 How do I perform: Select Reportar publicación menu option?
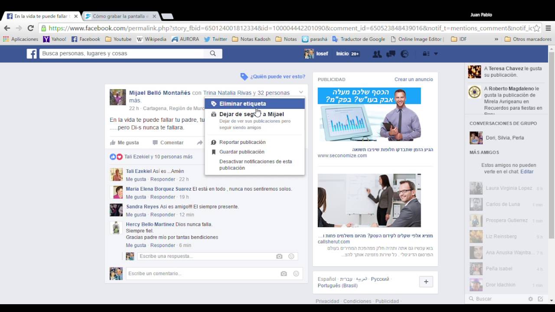[255, 142]
